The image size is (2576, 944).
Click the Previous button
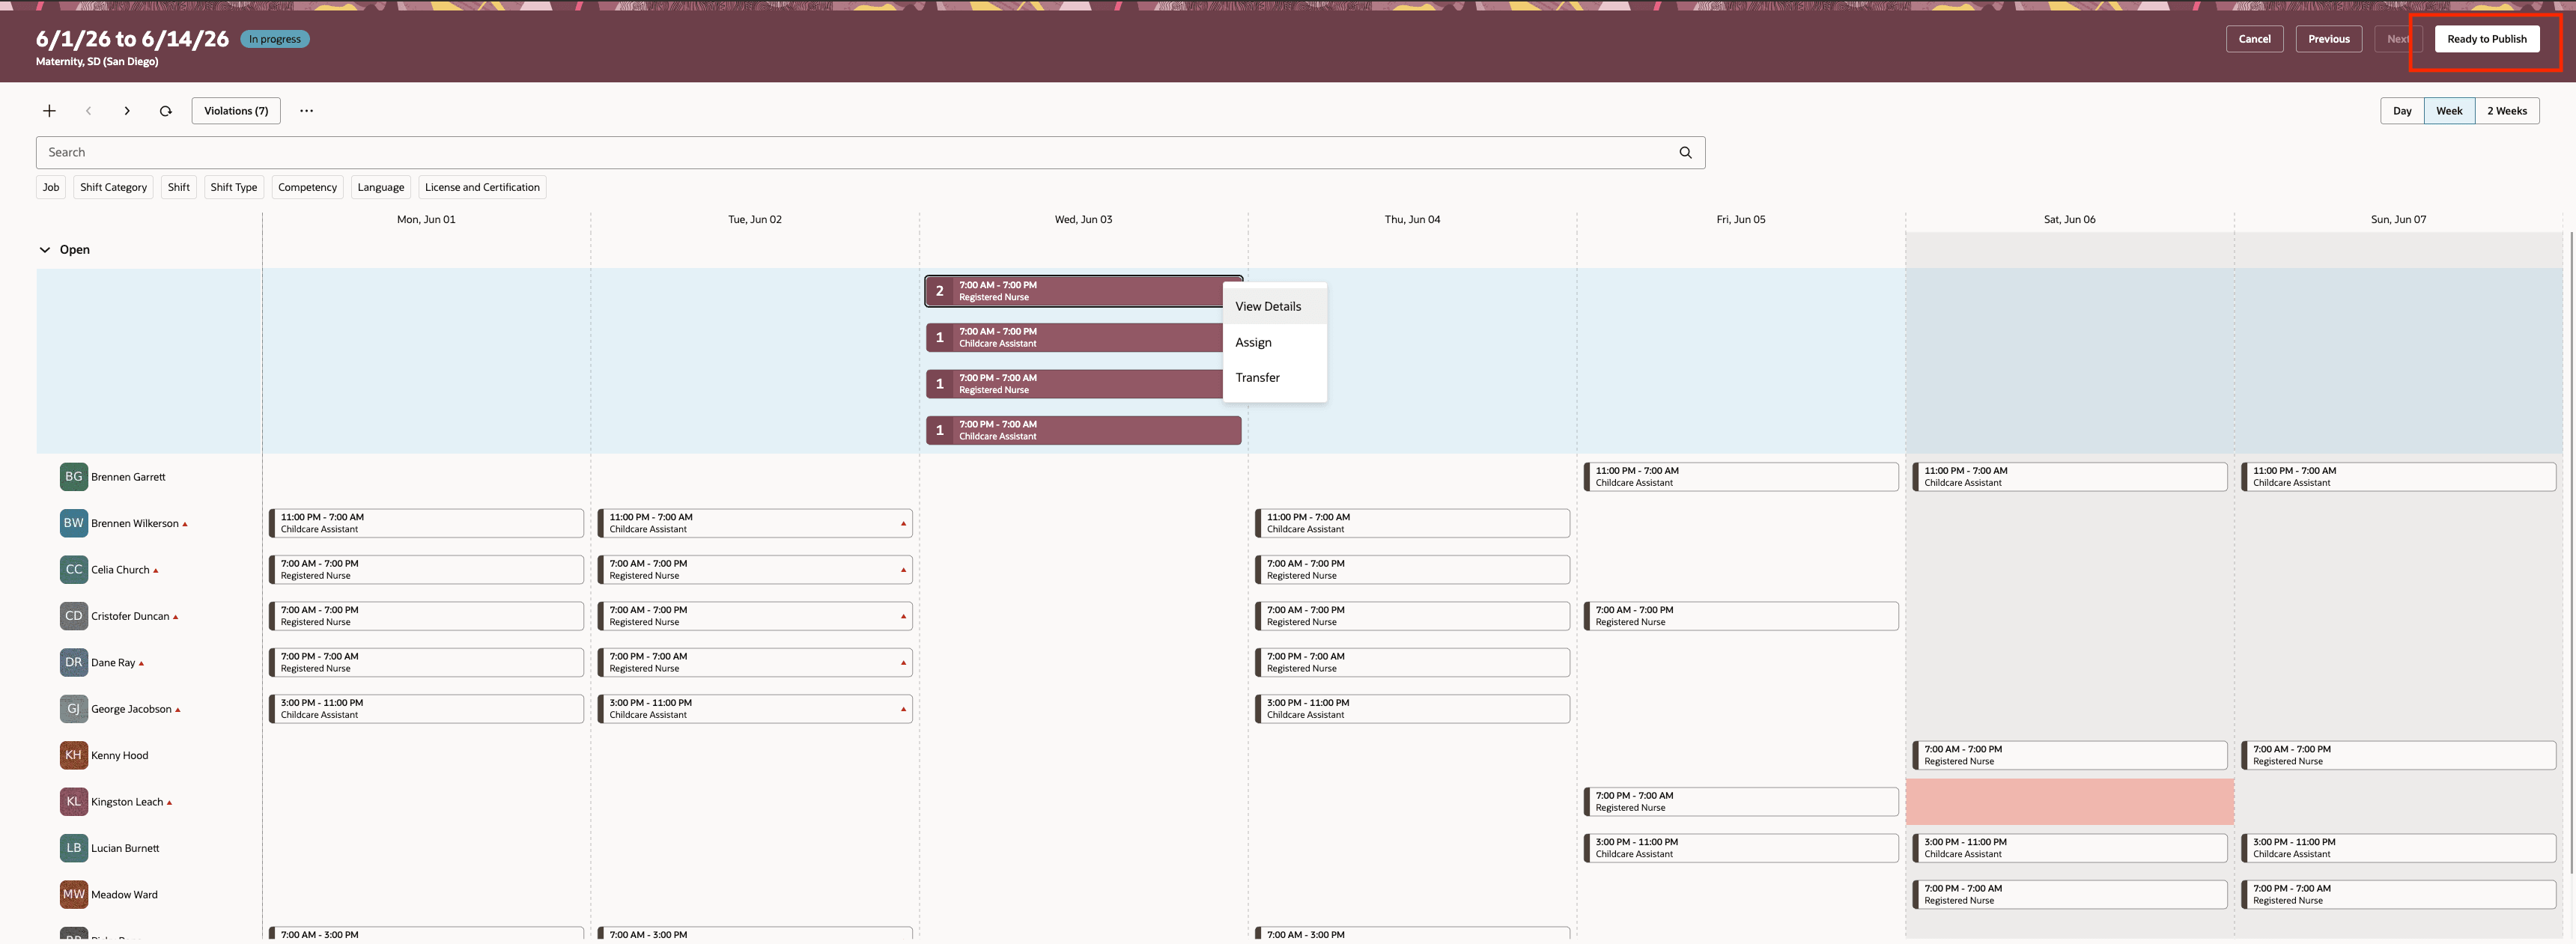(2329, 39)
